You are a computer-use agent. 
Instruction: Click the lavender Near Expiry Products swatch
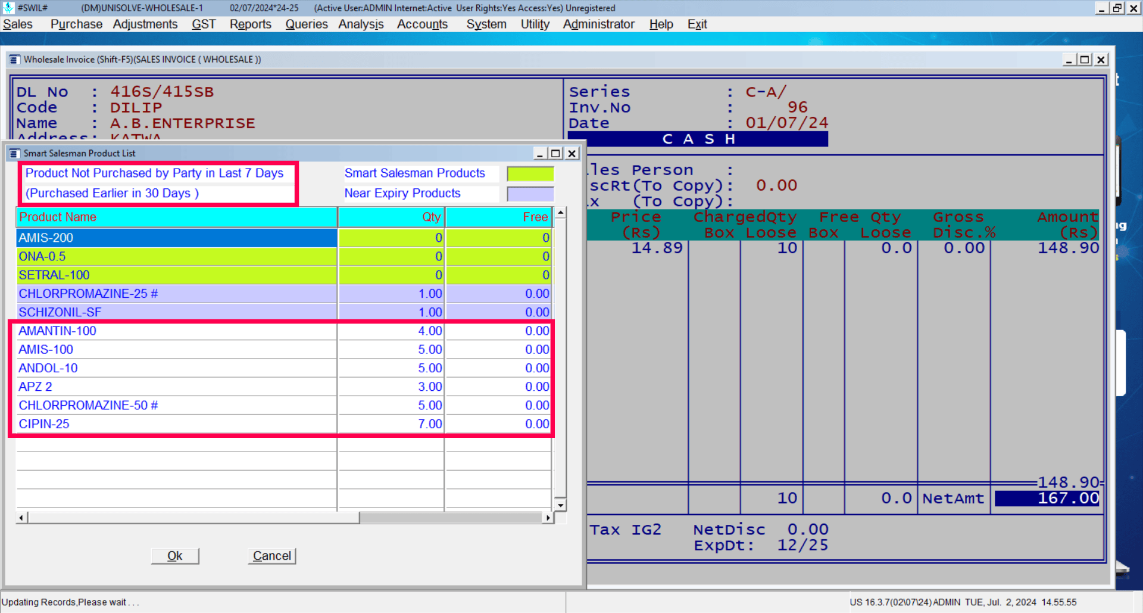(530, 194)
